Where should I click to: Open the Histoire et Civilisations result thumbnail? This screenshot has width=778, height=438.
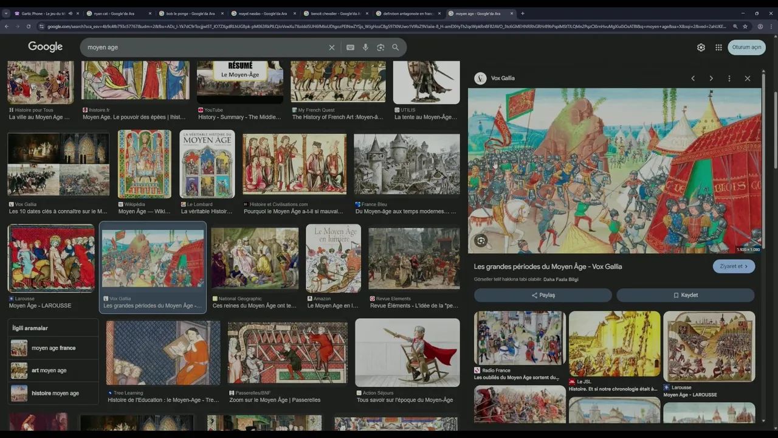click(294, 164)
